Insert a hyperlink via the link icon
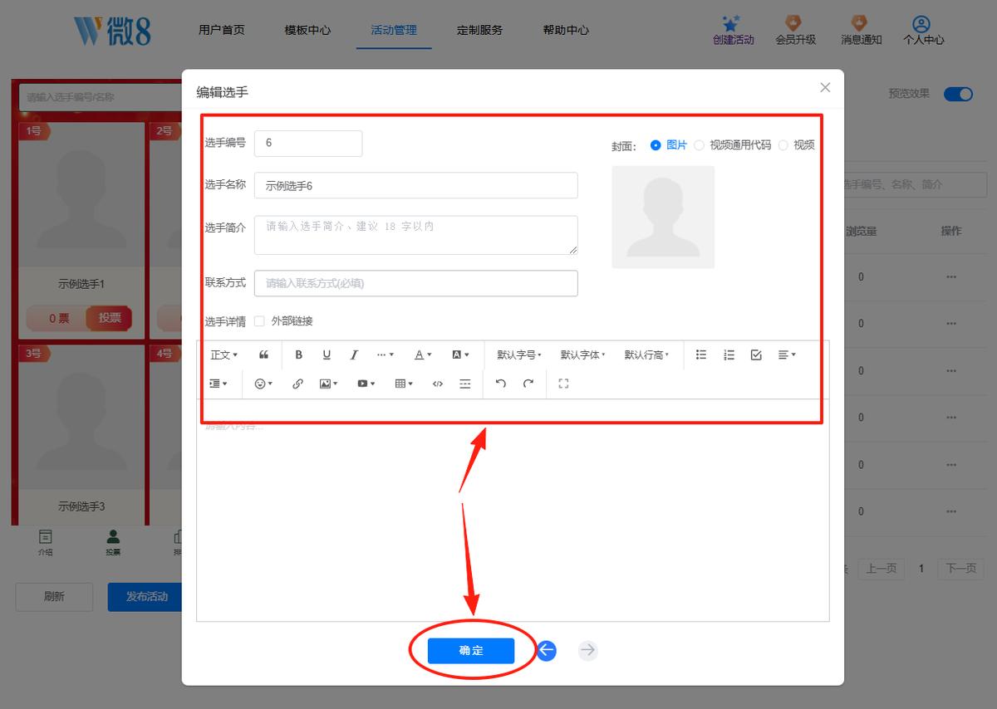 (x=297, y=384)
